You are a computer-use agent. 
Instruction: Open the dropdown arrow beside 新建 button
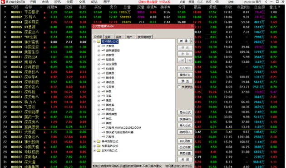tap(191, 41)
